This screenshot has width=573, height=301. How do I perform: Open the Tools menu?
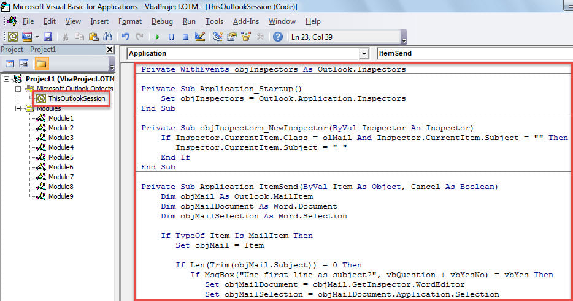tap(214, 21)
